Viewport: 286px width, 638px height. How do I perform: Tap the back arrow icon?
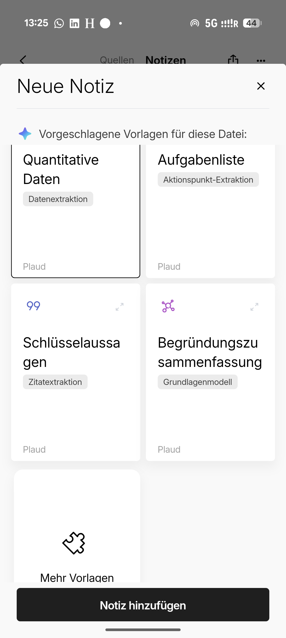[23, 60]
